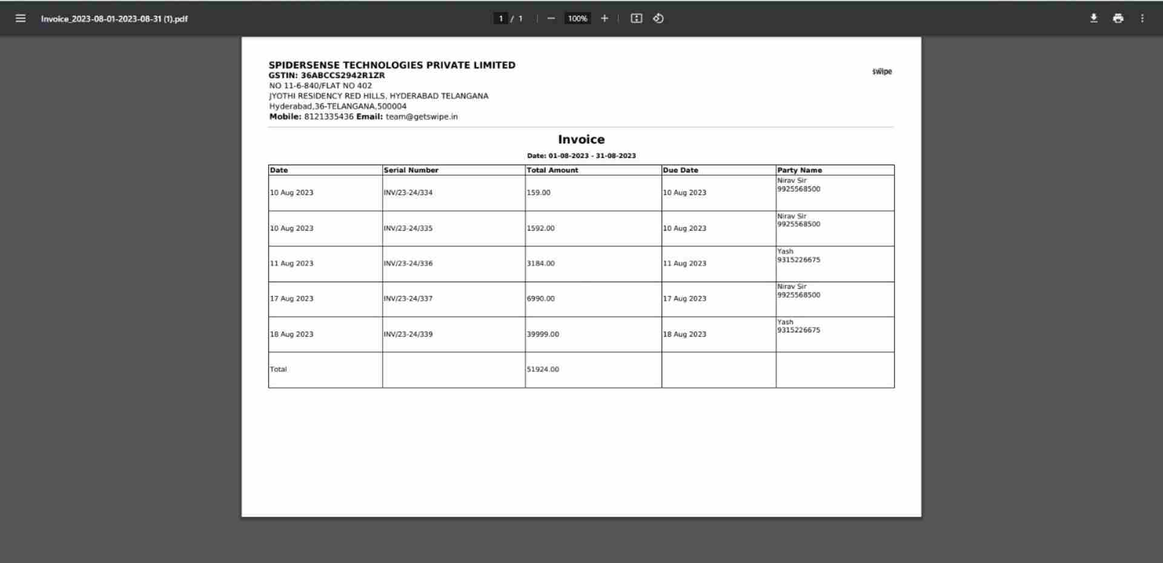Click the page number input field

point(500,18)
